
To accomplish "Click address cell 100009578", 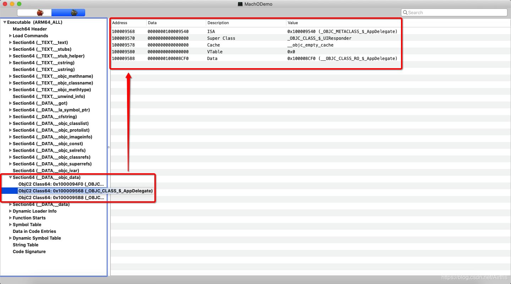I will pos(123,45).
